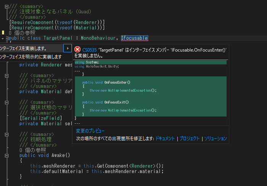Screen dimensions: 267x186
Task: Collapse the Awake method body
Action: coord(6,156)
